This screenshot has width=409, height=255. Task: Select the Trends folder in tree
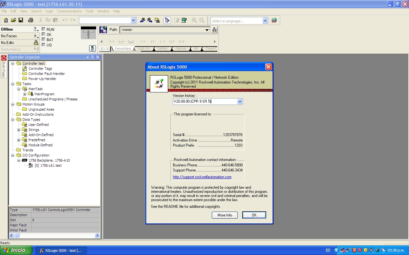[27, 150]
